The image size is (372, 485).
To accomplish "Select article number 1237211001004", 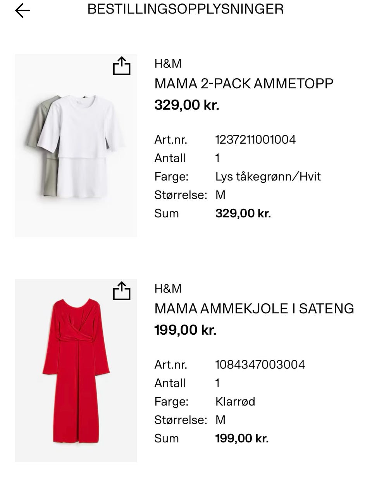I will pos(255,139).
